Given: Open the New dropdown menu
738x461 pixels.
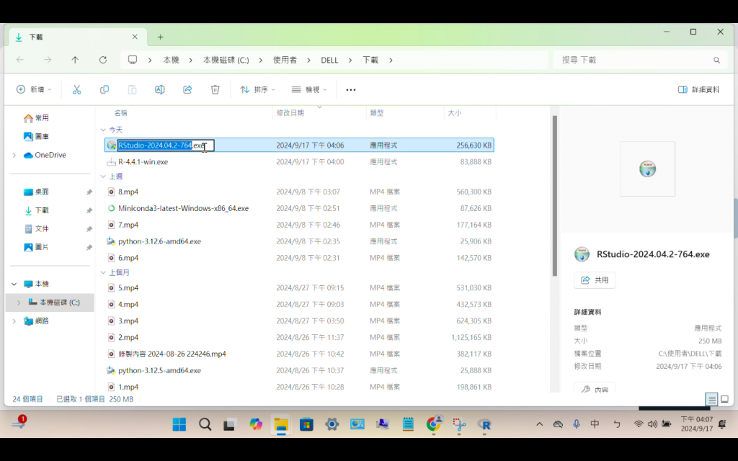Looking at the screenshot, I should [x=33, y=89].
